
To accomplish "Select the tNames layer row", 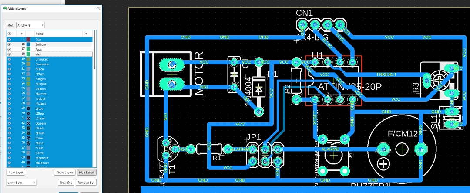I will click(x=50, y=89).
